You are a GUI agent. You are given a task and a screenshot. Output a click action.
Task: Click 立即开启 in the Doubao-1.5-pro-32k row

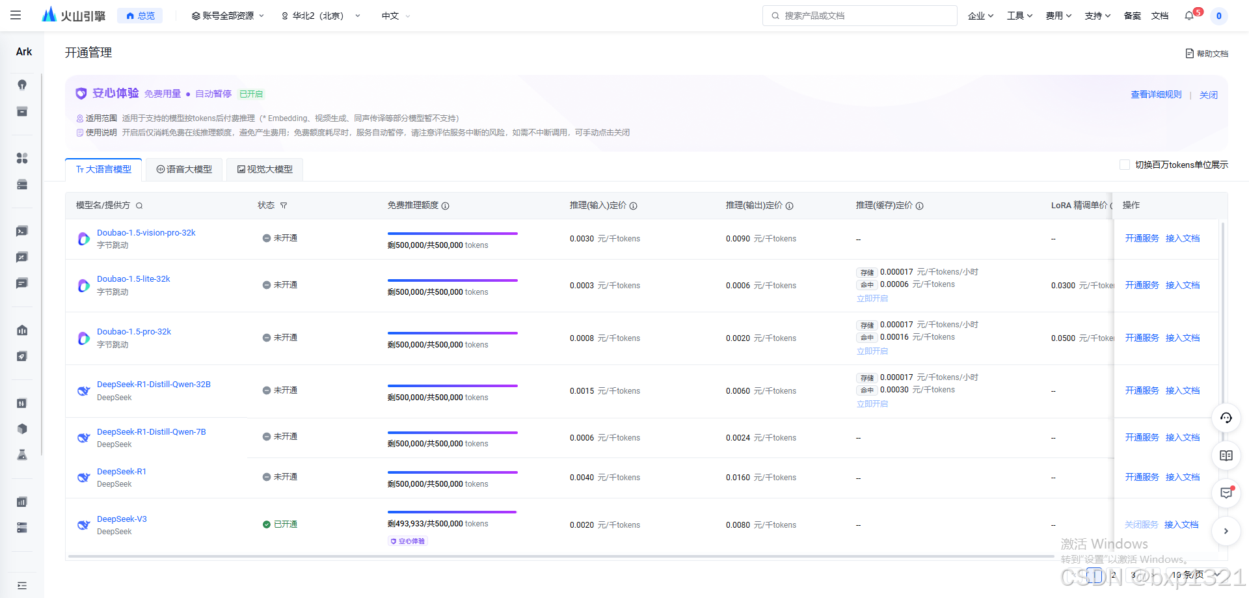click(872, 351)
